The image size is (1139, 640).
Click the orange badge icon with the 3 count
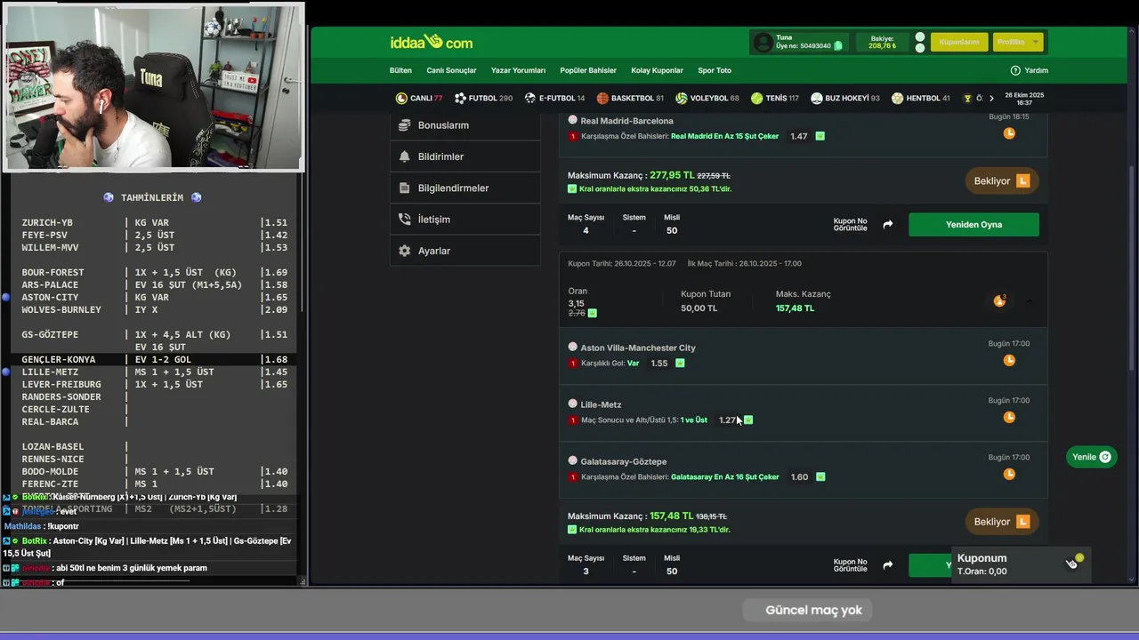coord(999,301)
